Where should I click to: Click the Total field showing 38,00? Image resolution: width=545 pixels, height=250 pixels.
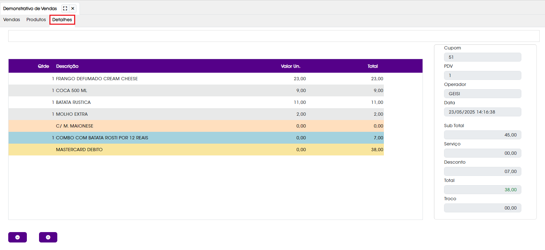point(482,189)
